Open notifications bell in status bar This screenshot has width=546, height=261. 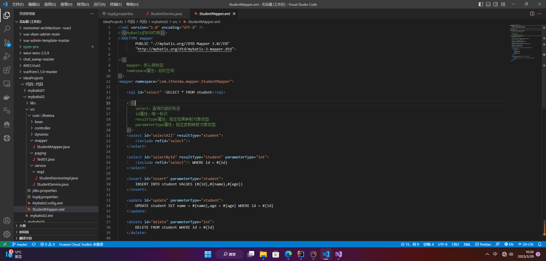(539, 244)
